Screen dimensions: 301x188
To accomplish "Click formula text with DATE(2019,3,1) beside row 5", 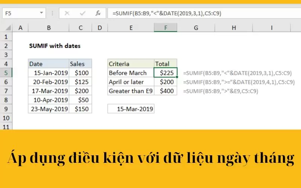I will point(237,73).
